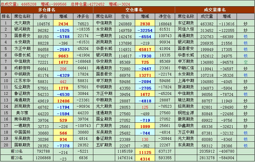Click top-20 volume total 2813278
The width and height of the screenshot is (255, 162).
point(207,158)
